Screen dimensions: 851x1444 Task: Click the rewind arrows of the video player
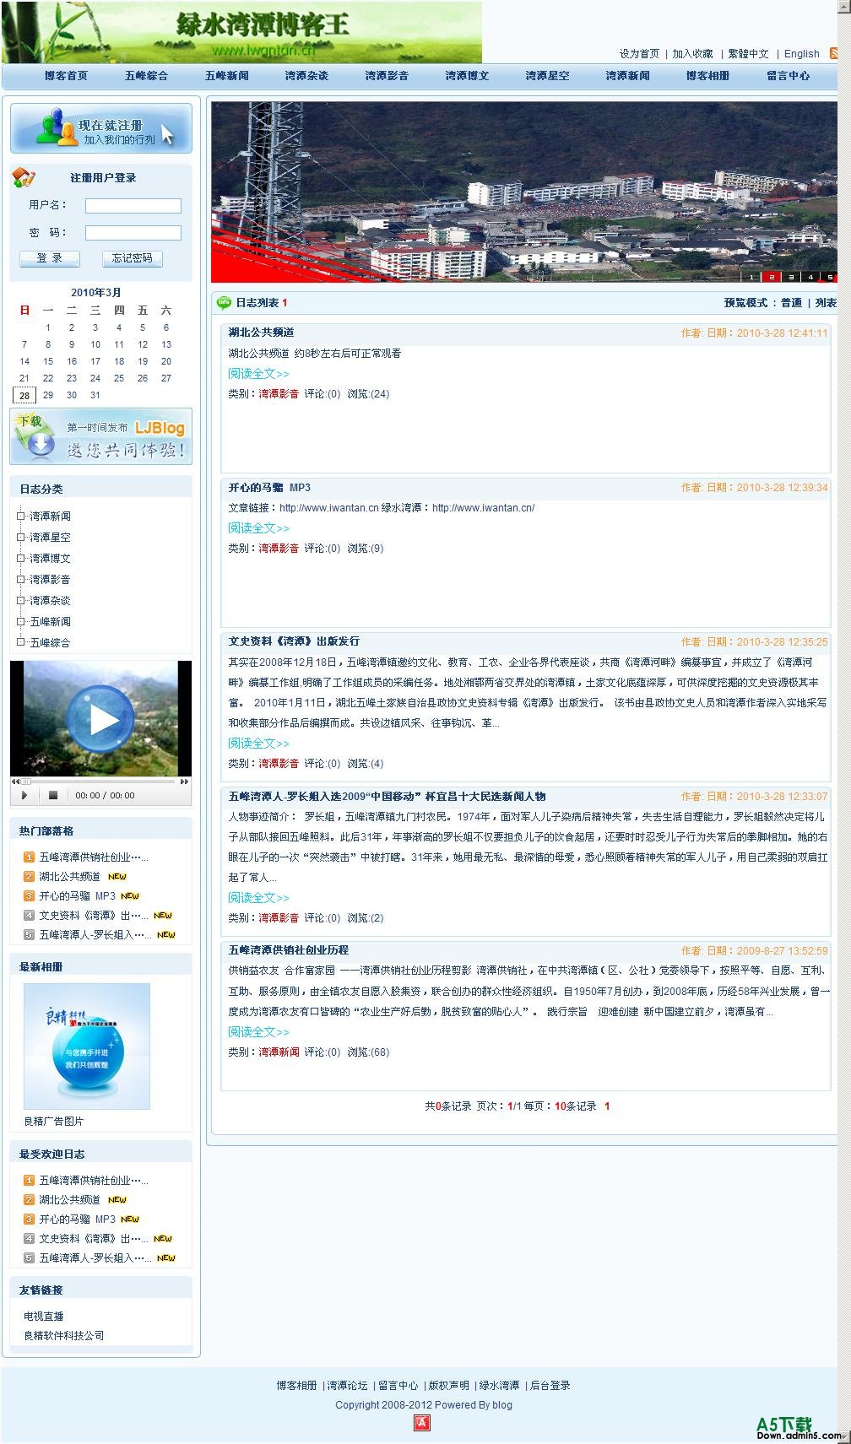coord(16,781)
